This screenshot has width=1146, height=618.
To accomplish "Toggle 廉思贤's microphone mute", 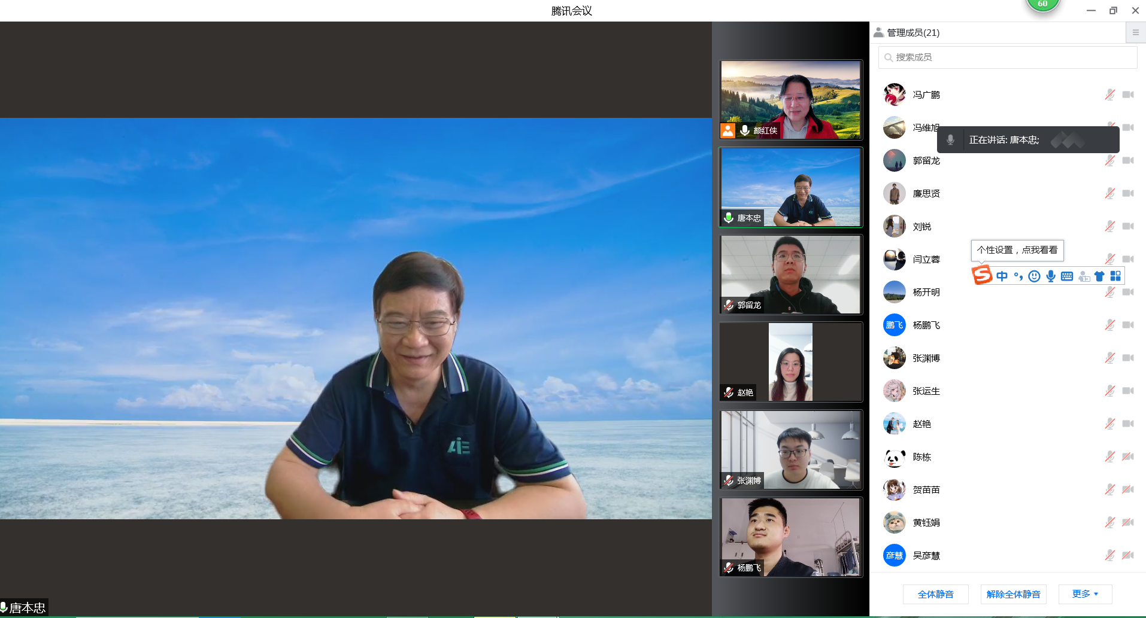I will 1109,193.
